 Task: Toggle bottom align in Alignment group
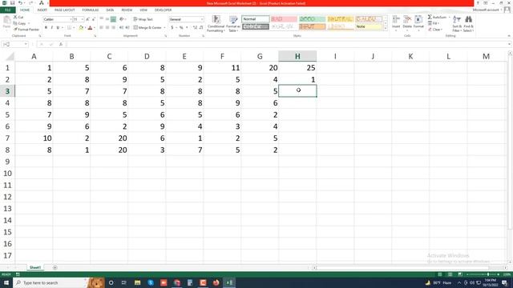click(113, 19)
